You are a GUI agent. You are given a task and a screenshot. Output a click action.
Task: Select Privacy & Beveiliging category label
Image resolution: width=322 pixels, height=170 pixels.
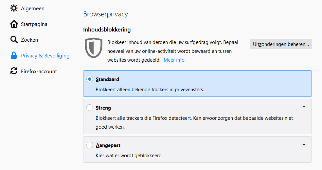point(45,55)
